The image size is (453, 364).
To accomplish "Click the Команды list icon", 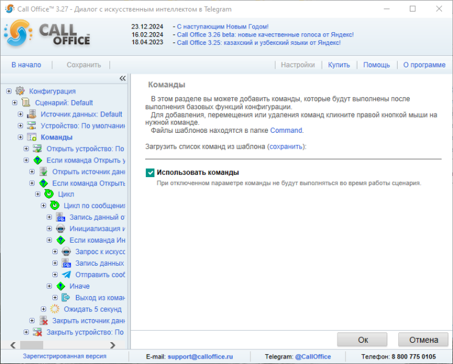I will 32,137.
